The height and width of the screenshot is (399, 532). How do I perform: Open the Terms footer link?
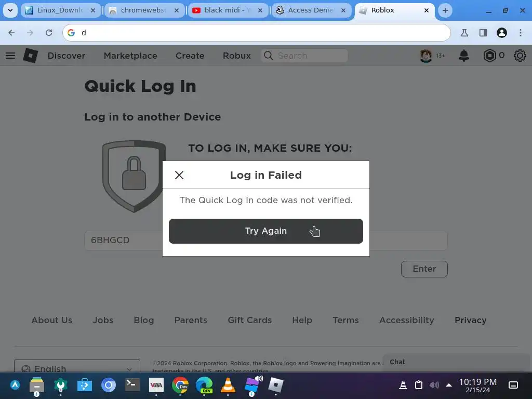click(345, 320)
